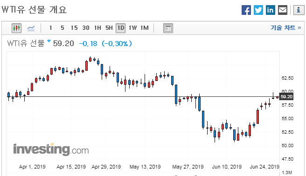
Task: Click the May 27, 2019 date label
Action: (188, 167)
